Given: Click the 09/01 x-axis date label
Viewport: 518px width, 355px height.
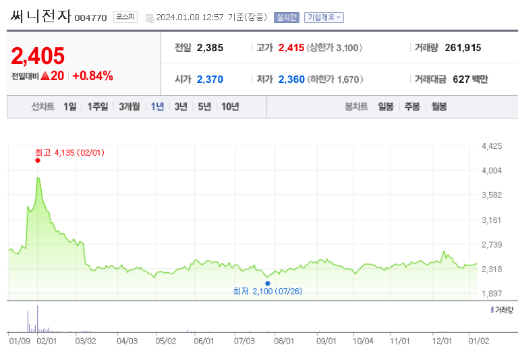Looking at the screenshot, I should point(326,341).
